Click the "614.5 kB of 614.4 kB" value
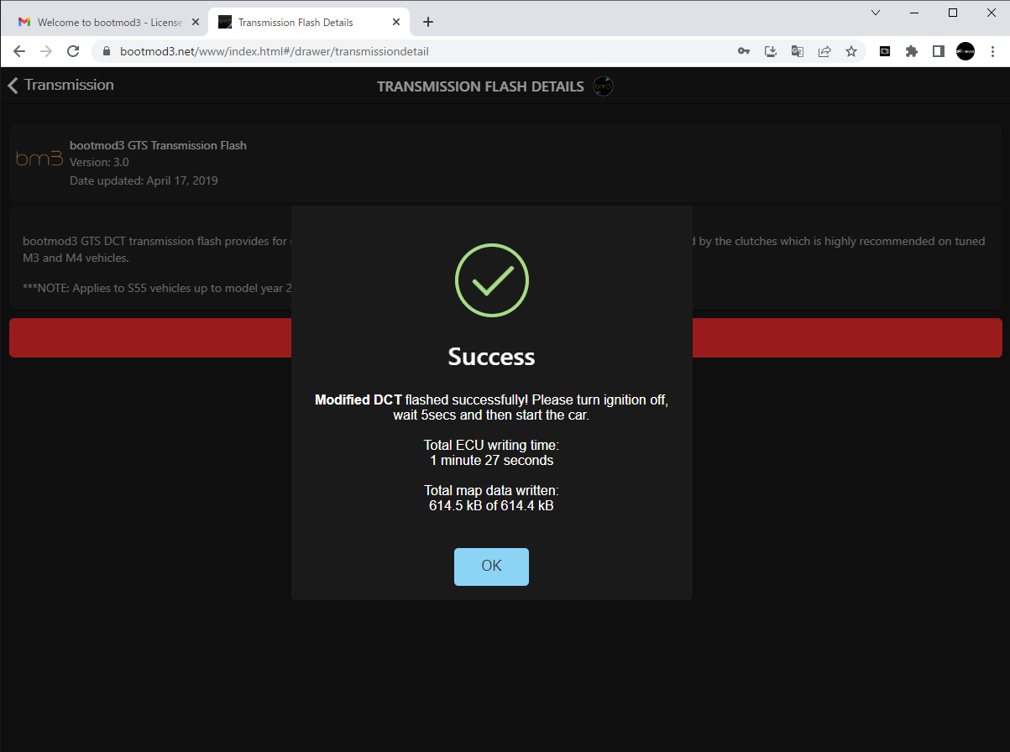 pyautogui.click(x=491, y=505)
